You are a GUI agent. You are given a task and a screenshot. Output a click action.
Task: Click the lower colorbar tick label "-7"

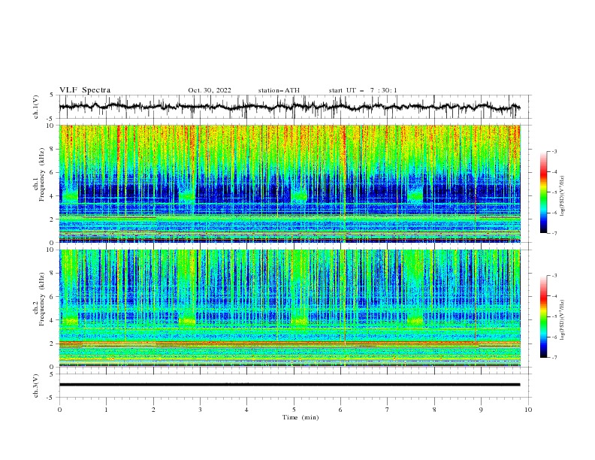(x=554, y=358)
